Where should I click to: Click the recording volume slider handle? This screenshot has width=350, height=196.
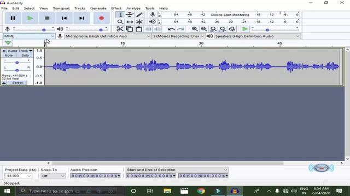pyautogui.click(x=44, y=30)
